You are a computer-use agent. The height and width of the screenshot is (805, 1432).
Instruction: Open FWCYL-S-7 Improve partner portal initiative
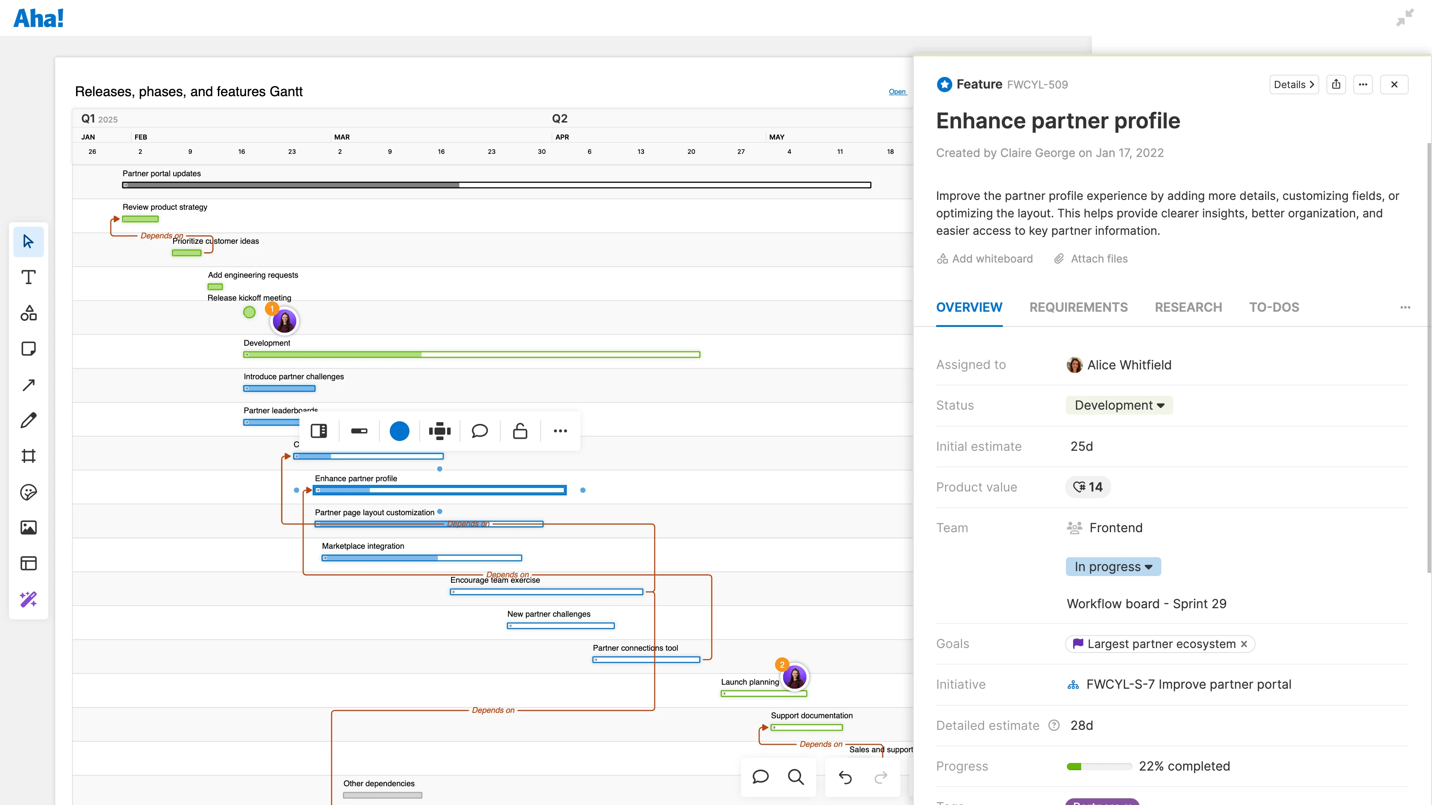pos(1189,684)
